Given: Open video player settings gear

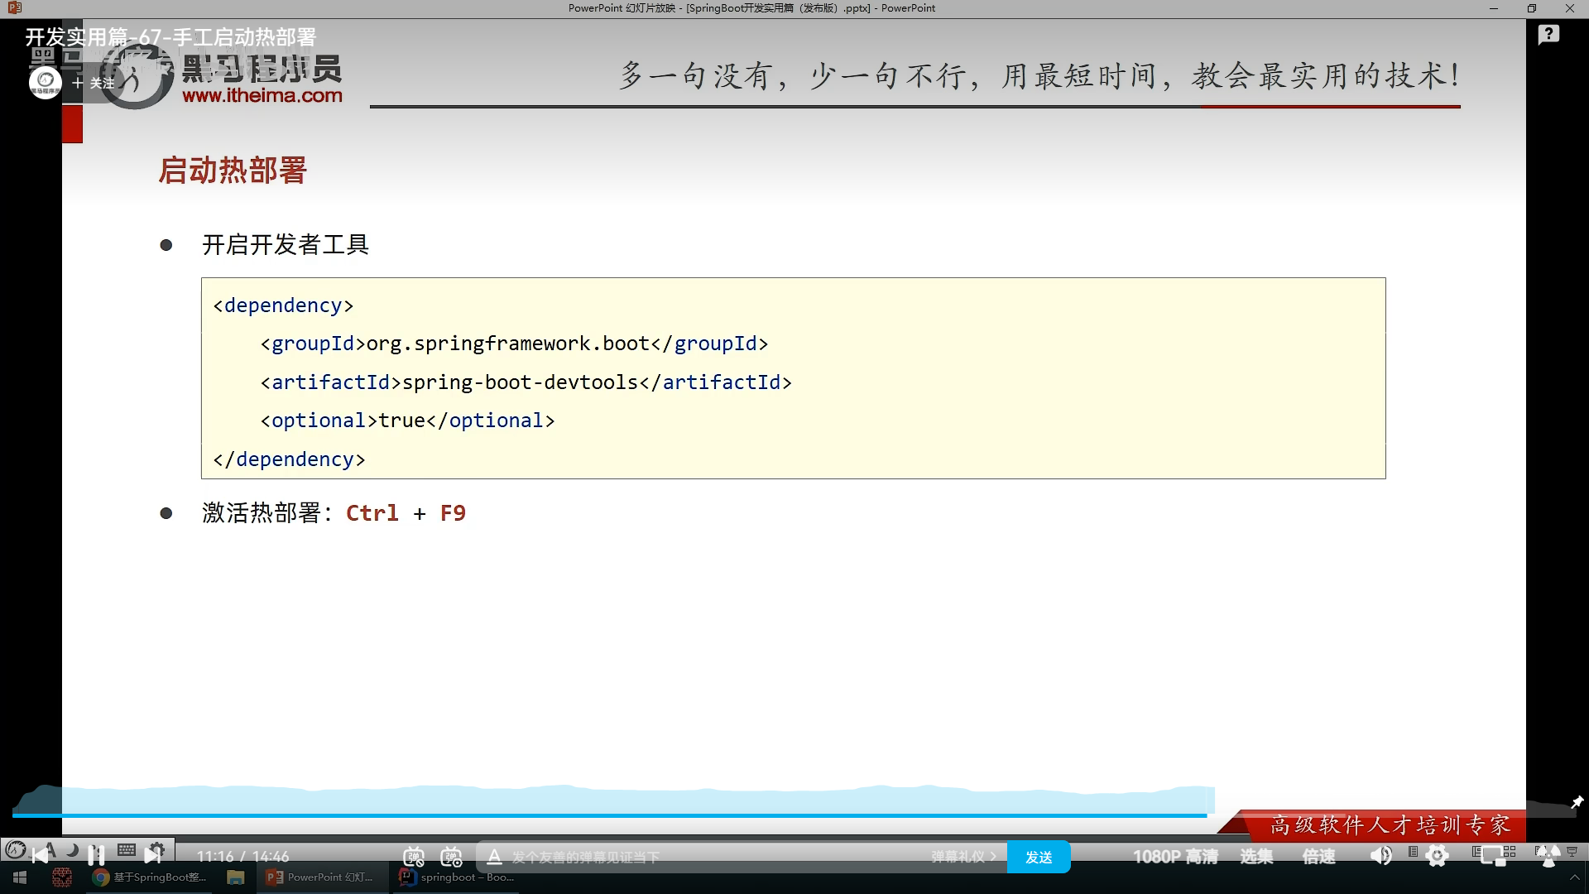Looking at the screenshot, I should pyautogui.click(x=1438, y=856).
